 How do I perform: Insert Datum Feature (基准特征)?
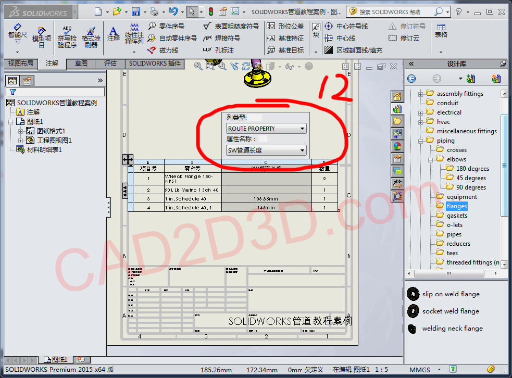point(285,38)
